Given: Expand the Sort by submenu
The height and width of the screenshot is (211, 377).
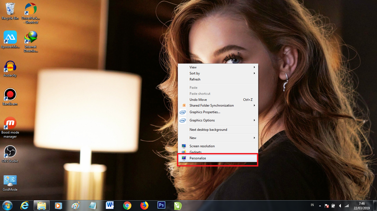Looking at the screenshot, I should click(x=218, y=73).
